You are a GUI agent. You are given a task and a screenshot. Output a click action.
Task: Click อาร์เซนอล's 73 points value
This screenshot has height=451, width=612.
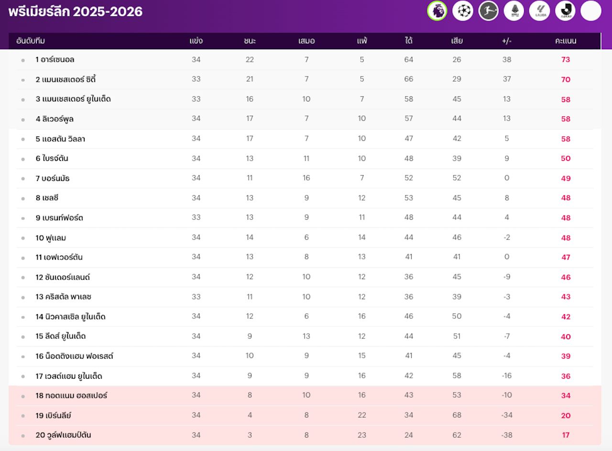(x=566, y=60)
